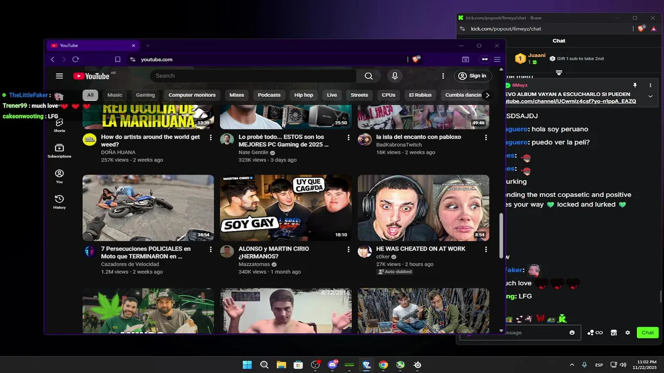Expand the pinned message chevron
Viewport: 664px width, 373px height.
tap(650, 96)
